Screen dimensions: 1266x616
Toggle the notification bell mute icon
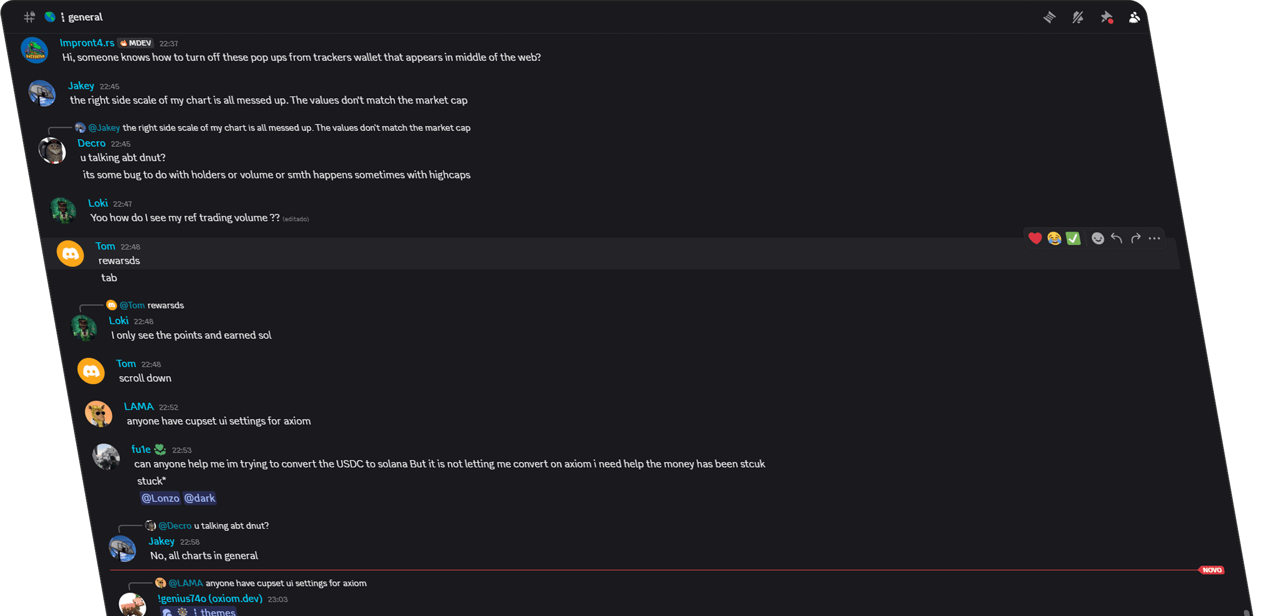tap(1078, 18)
